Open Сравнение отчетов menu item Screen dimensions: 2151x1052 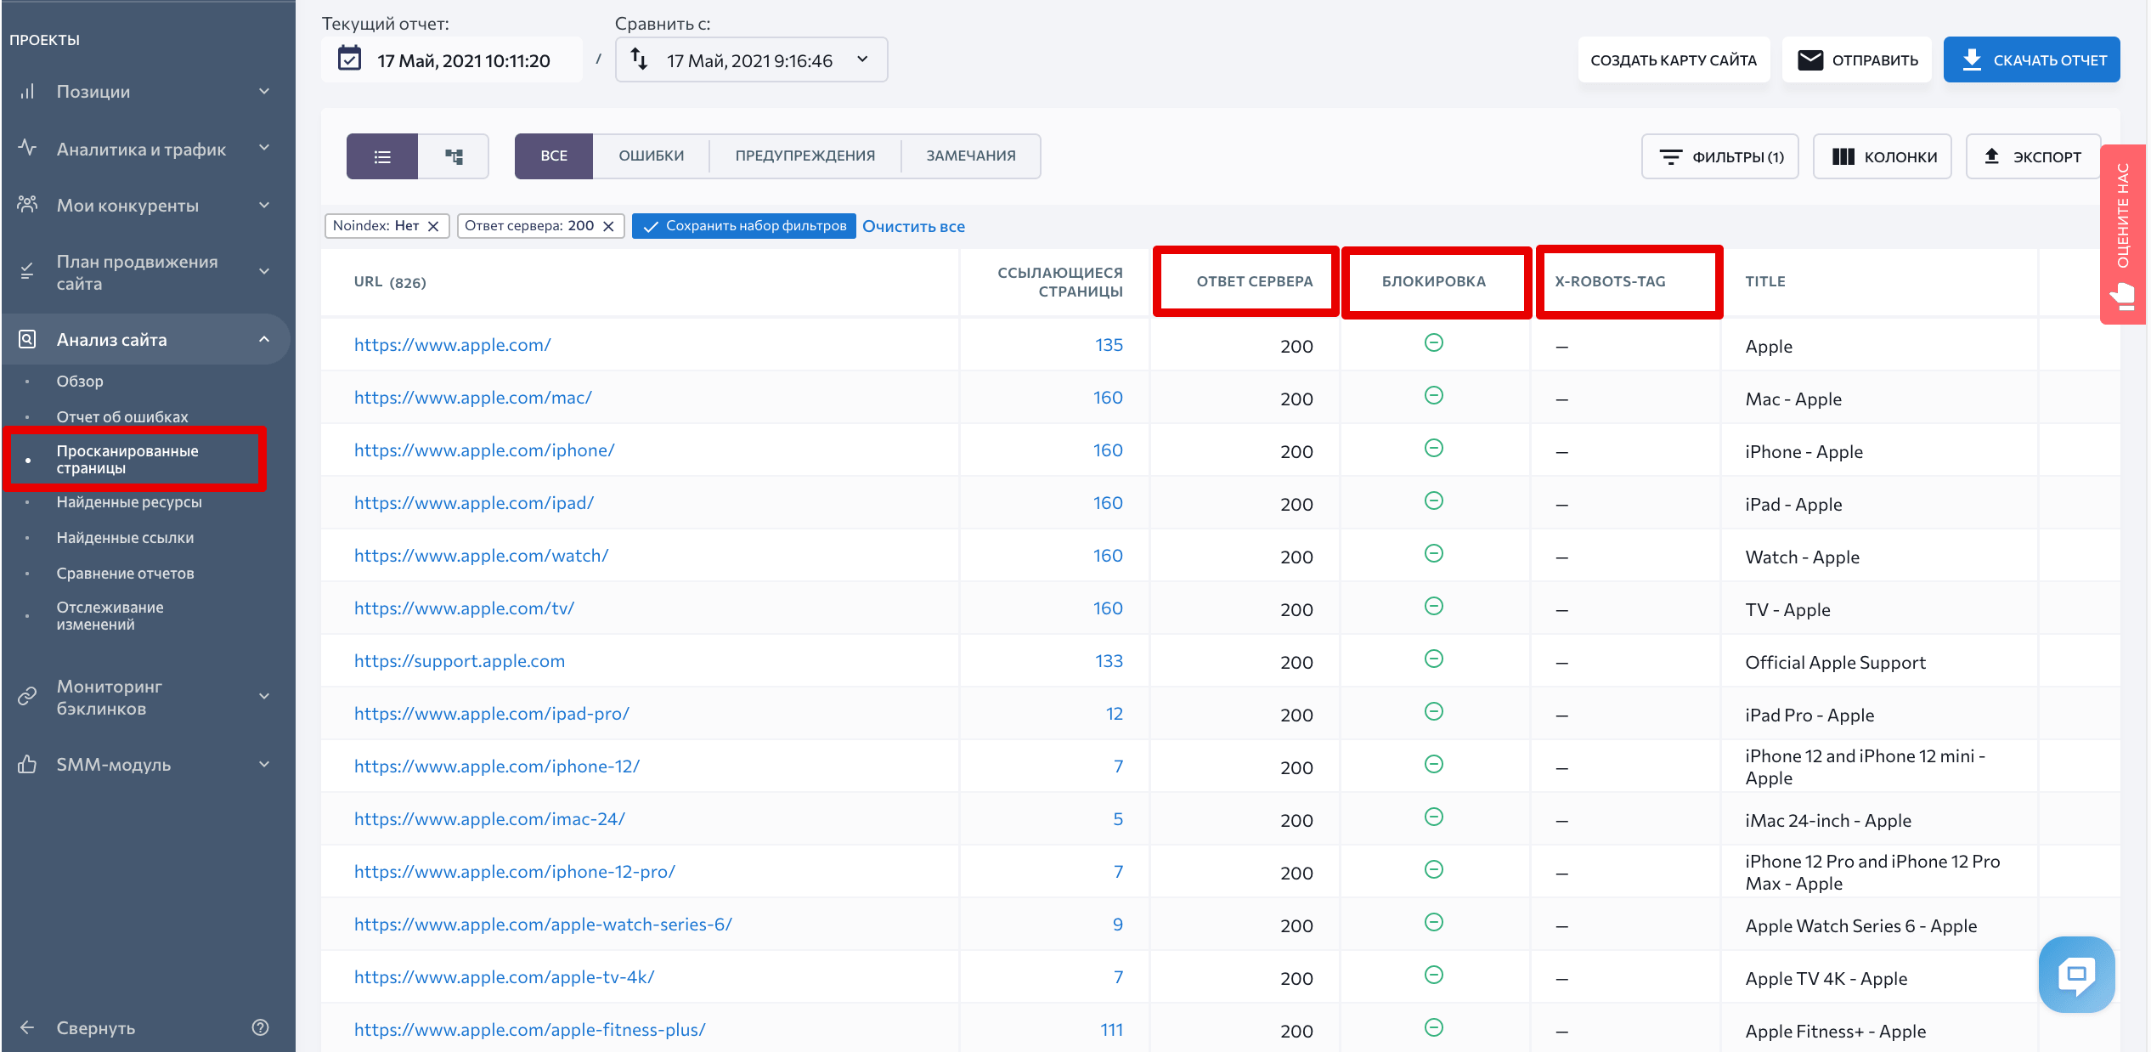click(x=125, y=574)
